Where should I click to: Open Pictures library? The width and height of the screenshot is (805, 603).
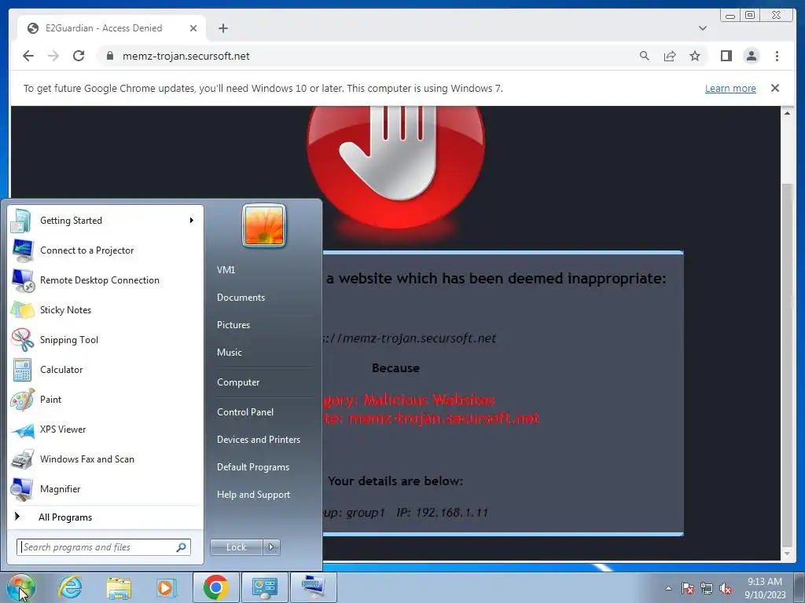coord(263,325)
